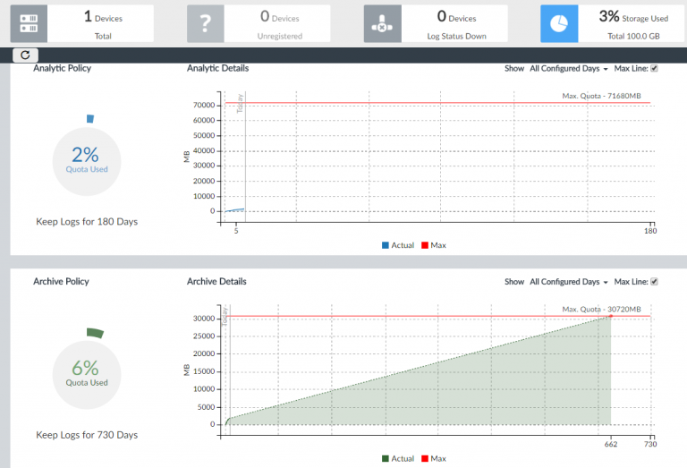
Task: Toggle the Archive Details Max Line checkbox
Action: tap(654, 282)
